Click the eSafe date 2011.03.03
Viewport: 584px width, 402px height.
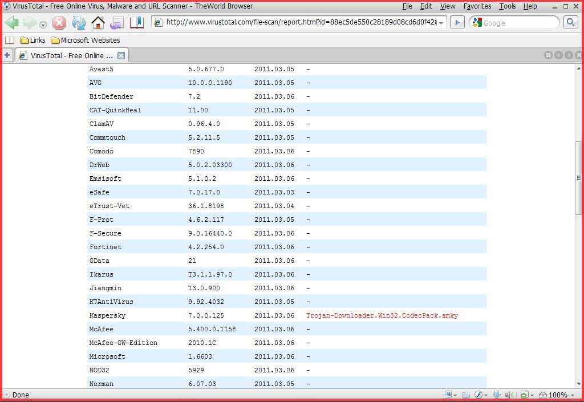tap(274, 192)
